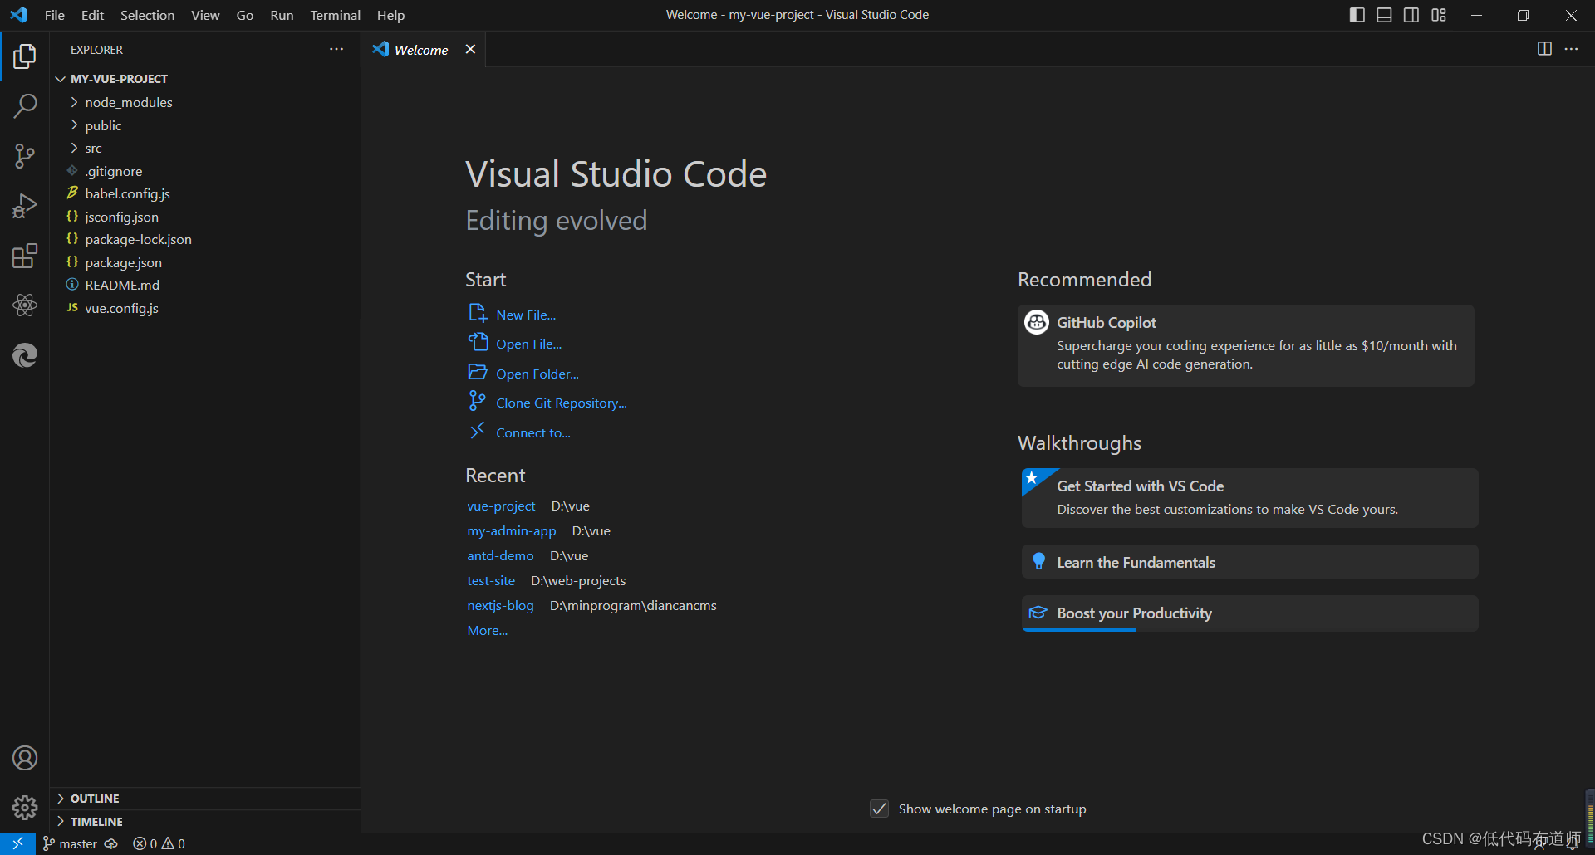Open the Source Control view icon
Screen dimensions: 1595x855
point(25,156)
